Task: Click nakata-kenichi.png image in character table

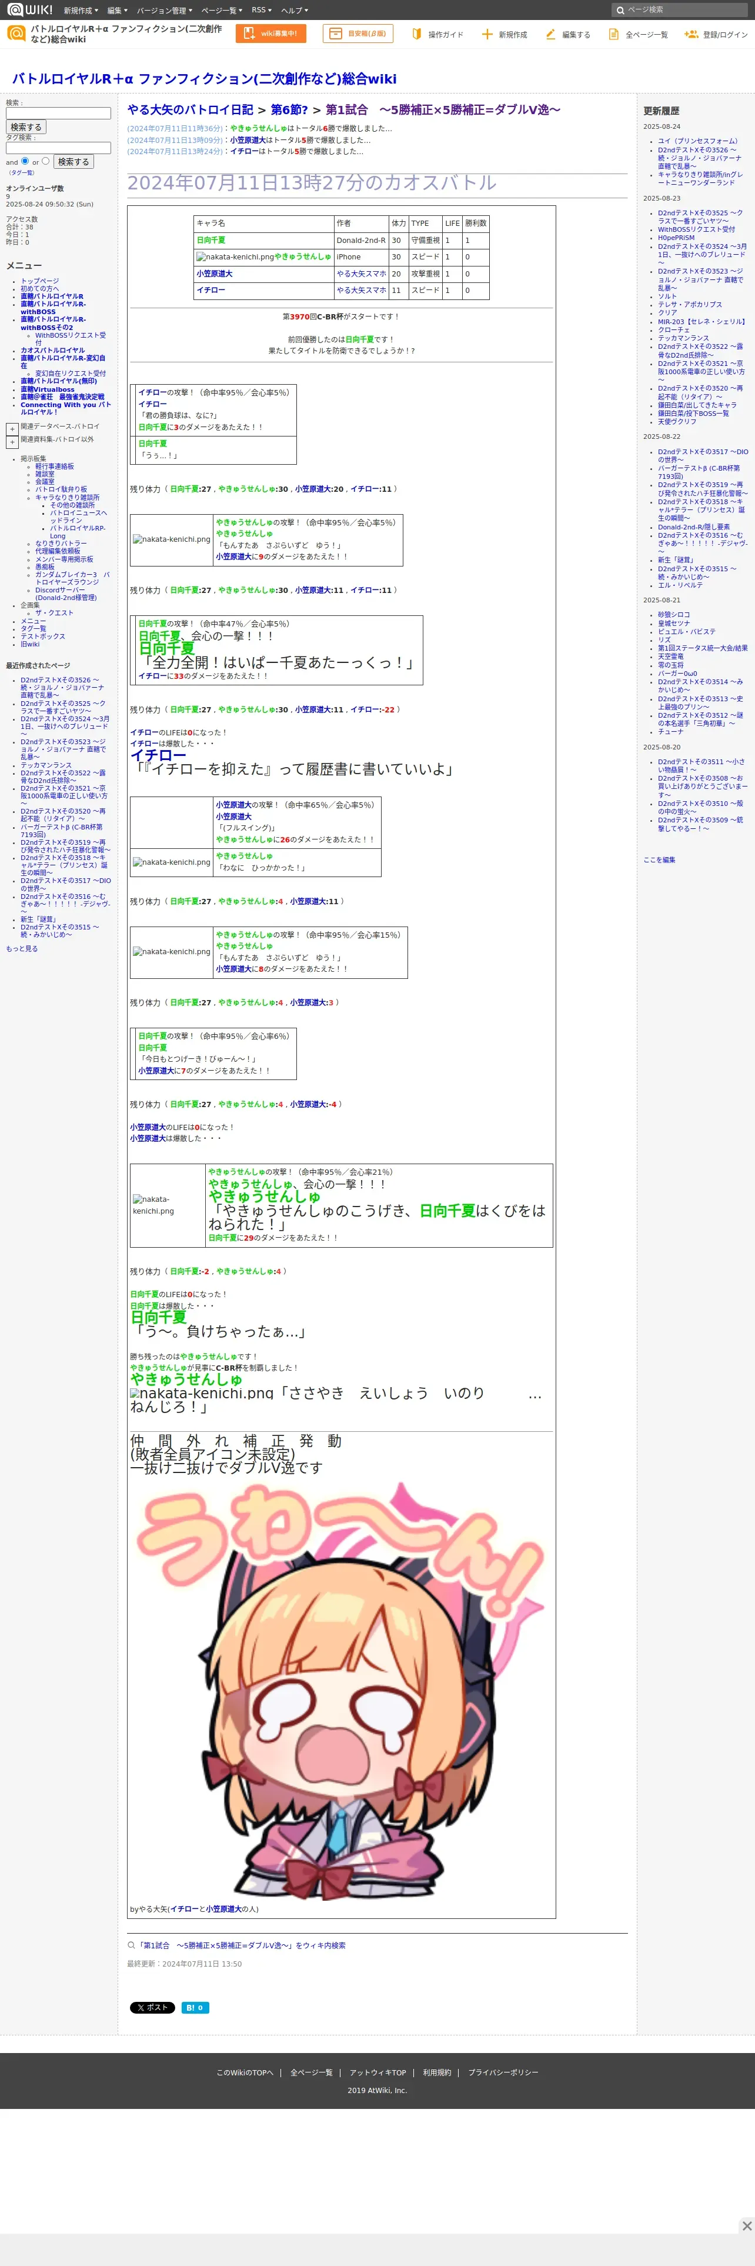Action: pos(235,257)
